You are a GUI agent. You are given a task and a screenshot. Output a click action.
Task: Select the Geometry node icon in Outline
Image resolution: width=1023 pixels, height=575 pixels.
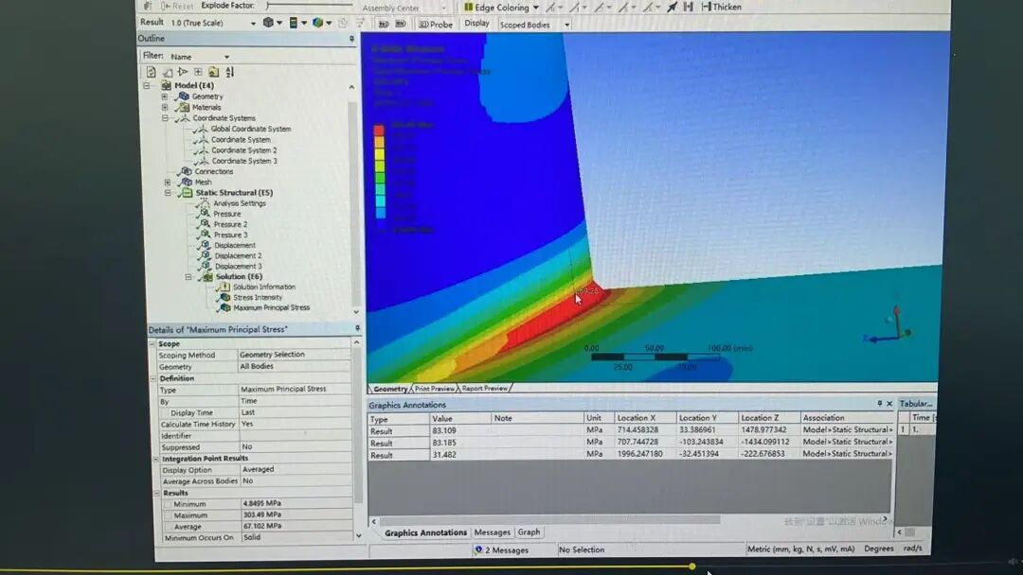[x=184, y=96]
